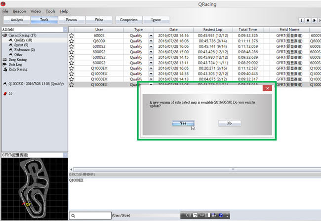The image size is (321, 222).
Task: Star the Q1000EX row dated 14:58
Action: tap(72, 74)
